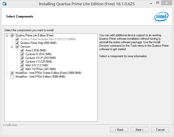Select 'MAX 10 FPGA (341.5MB)' text
Image resolution: width=174 pixels, height=137 pixels.
click(x=40, y=69)
